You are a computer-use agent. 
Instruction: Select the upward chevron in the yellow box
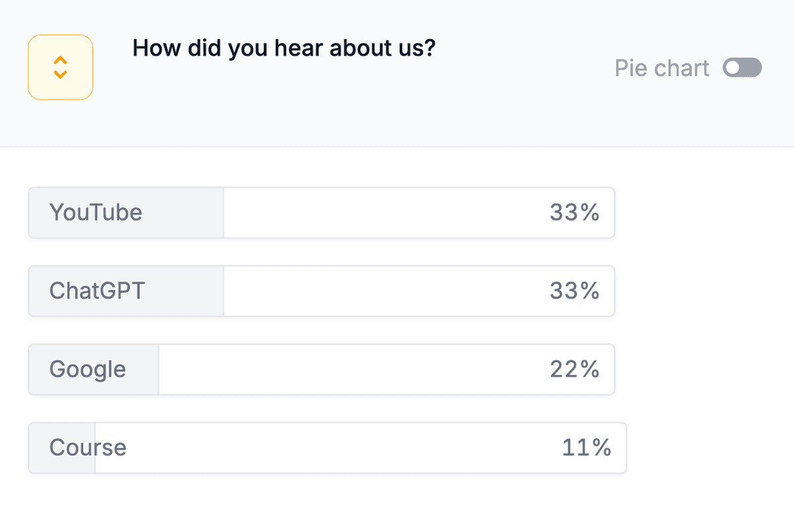click(x=60, y=61)
